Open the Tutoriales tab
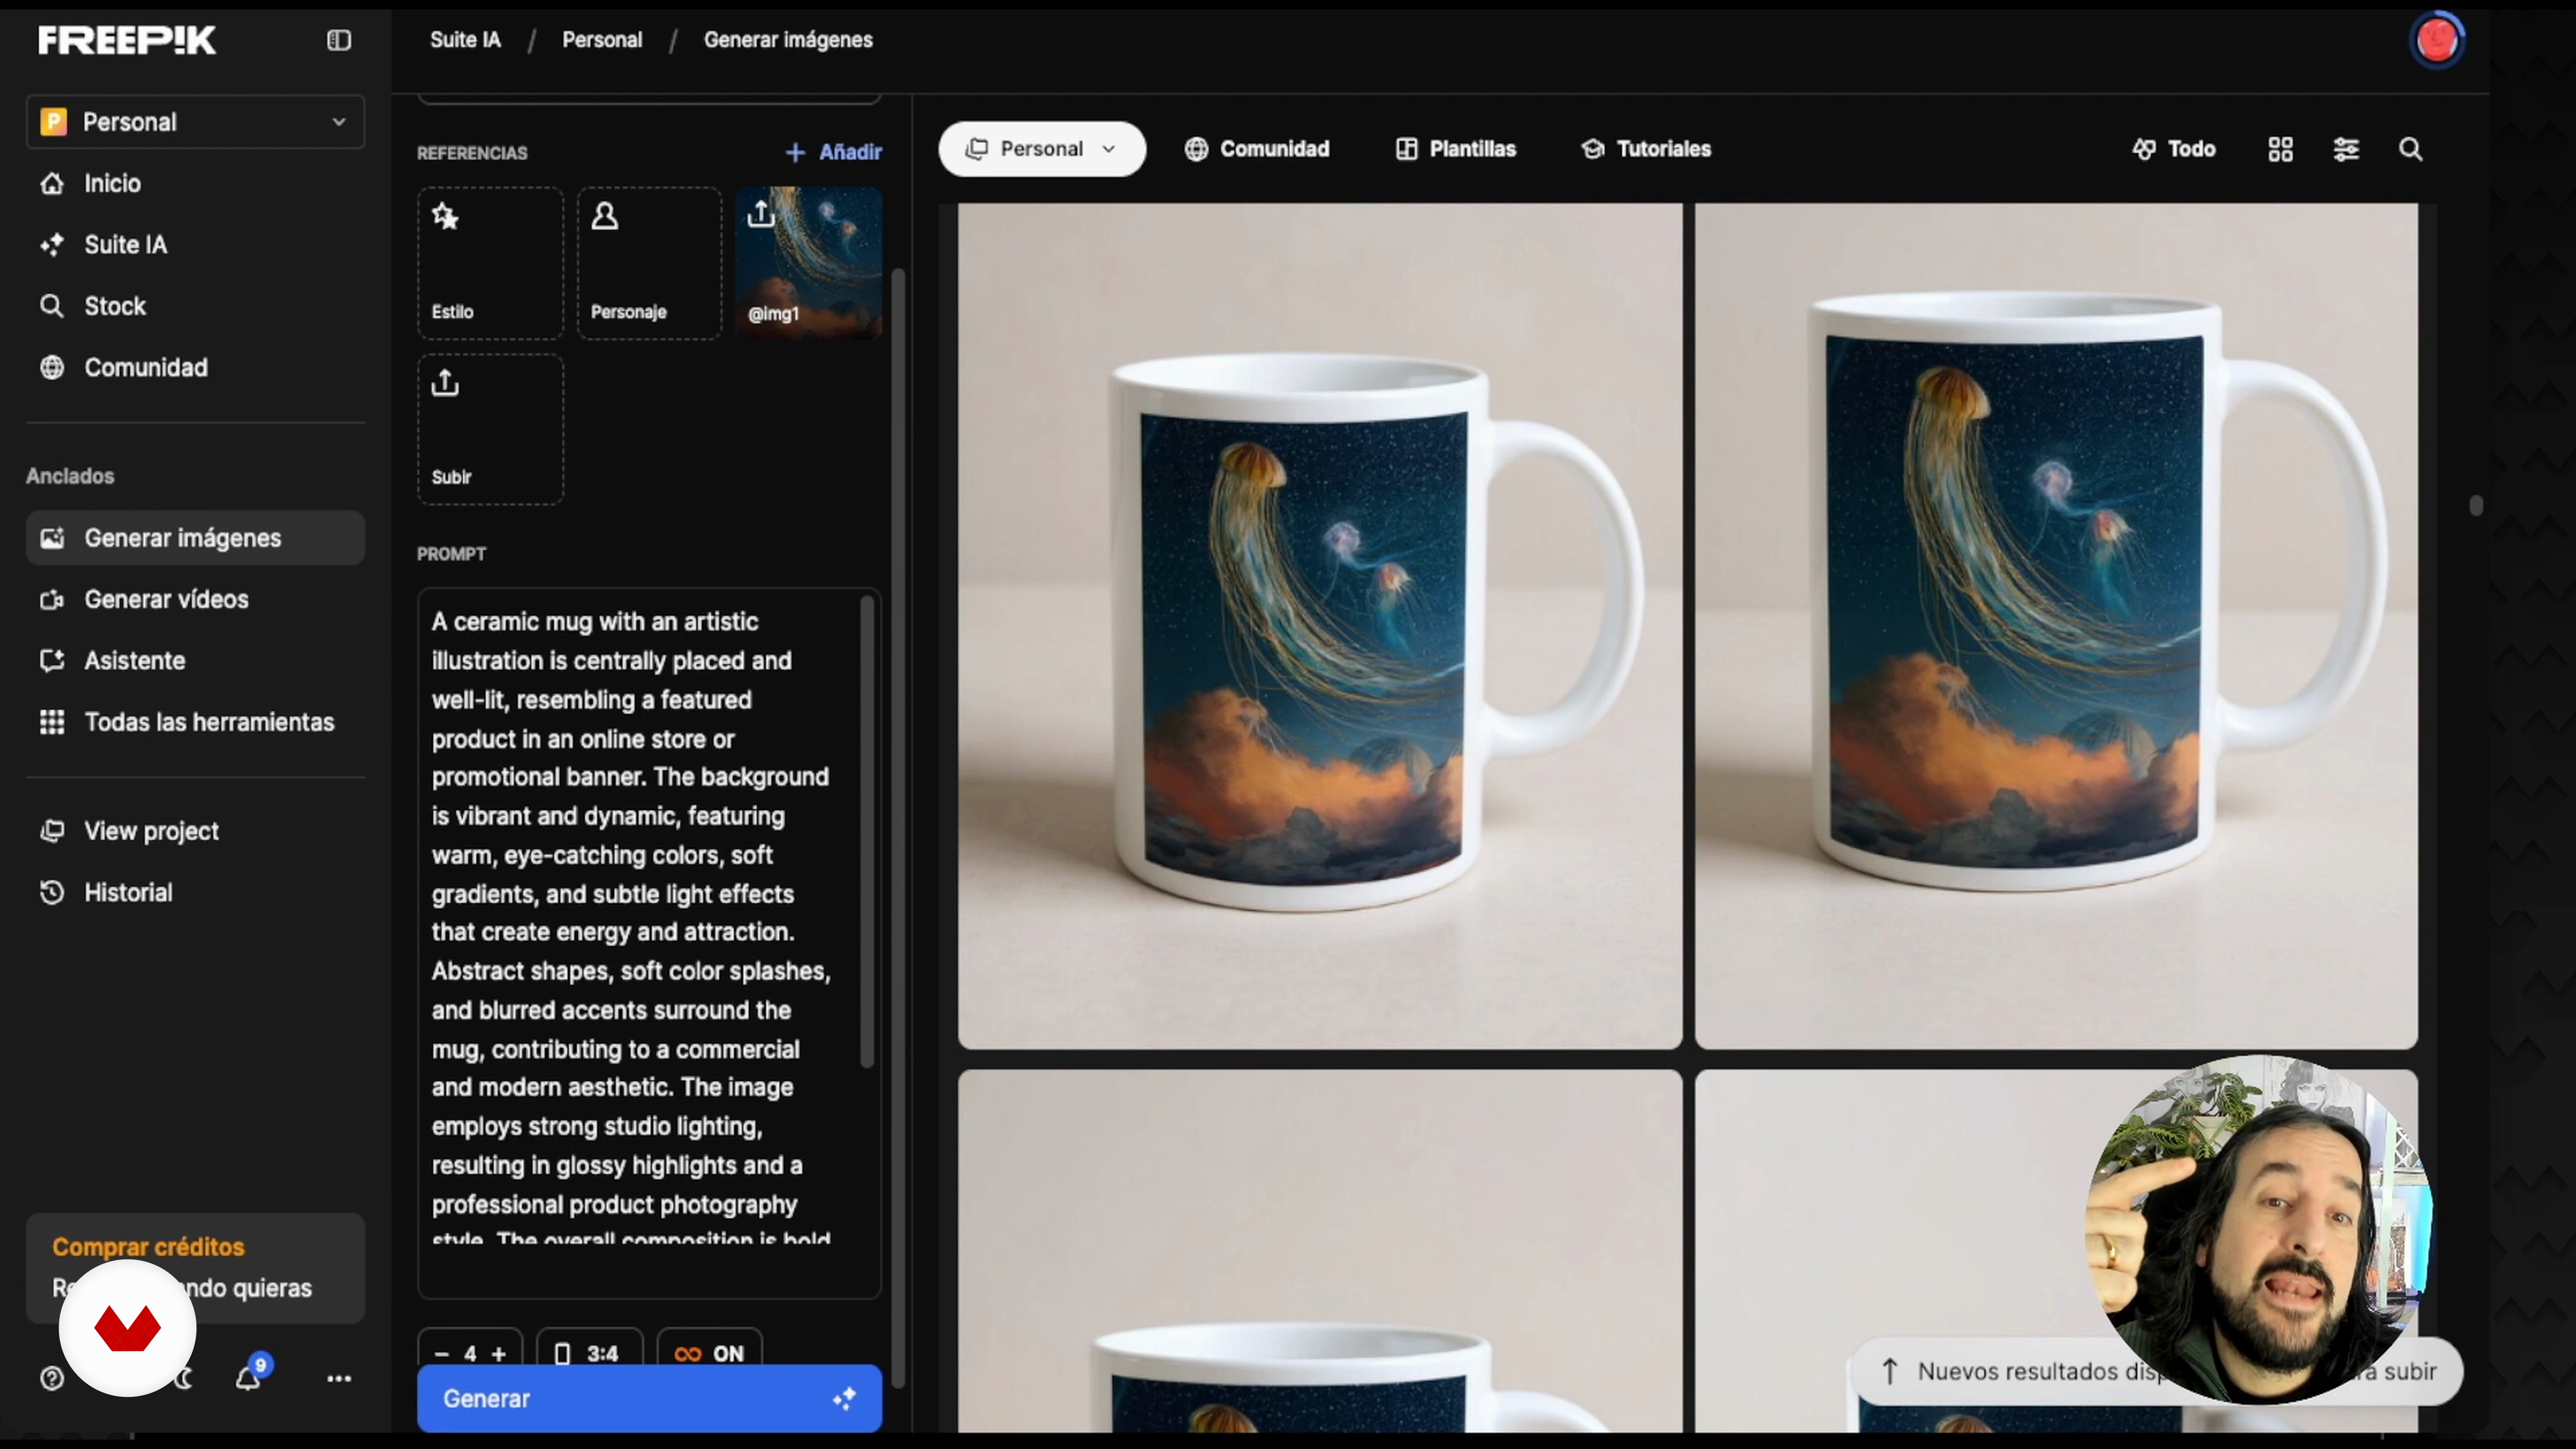Viewport: 2576px width, 1449px height. pyautogui.click(x=1646, y=149)
